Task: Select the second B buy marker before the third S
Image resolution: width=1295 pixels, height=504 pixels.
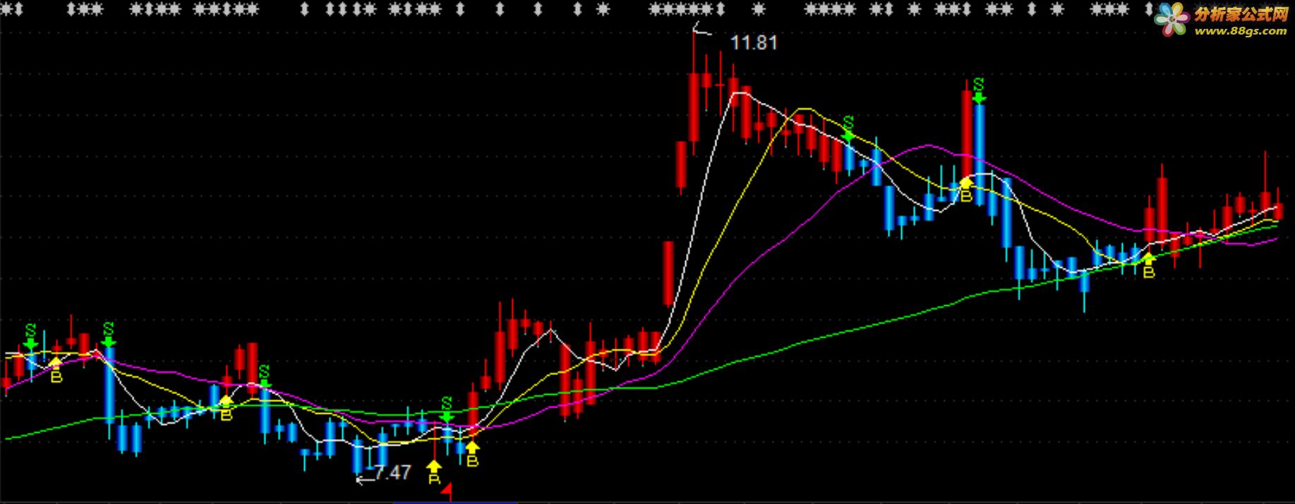Action: click(x=226, y=409)
